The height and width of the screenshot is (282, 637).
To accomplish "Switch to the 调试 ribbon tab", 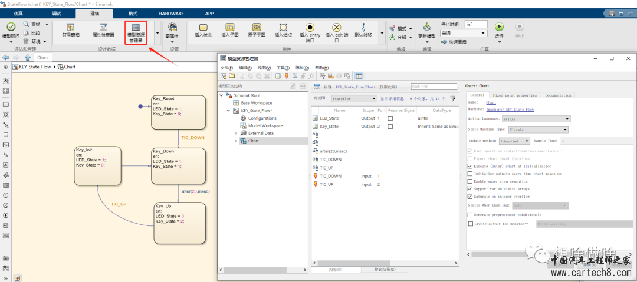I will 57,14.
